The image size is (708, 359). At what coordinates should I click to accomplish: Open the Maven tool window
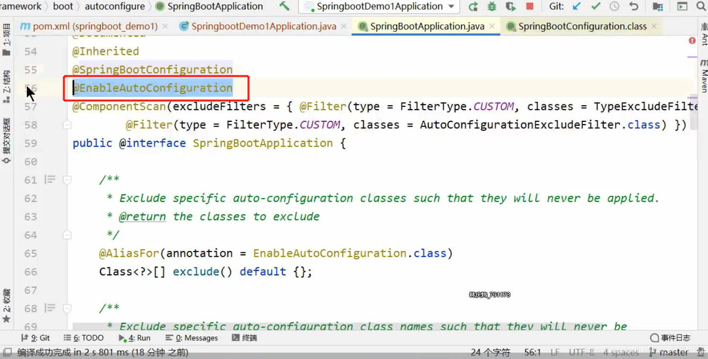coord(704,76)
